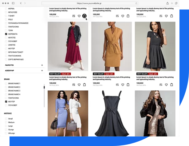Viewport: 189px width, 146px height.
Task: Enable the ΦΟΥΣΤΕΣ category filter
Action: (x=6, y=37)
